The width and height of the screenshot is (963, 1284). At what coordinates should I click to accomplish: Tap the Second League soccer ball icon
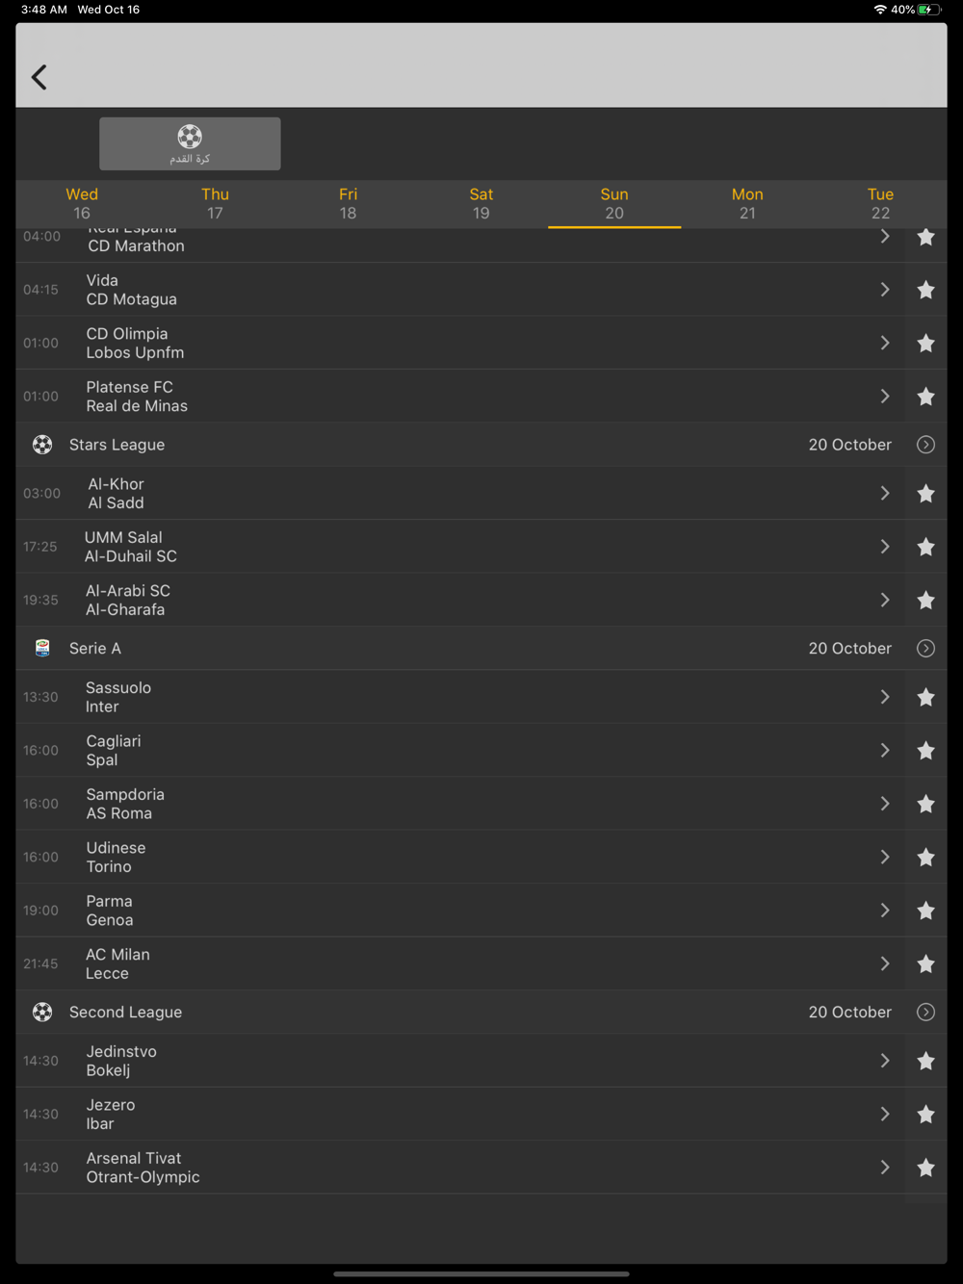42,1012
